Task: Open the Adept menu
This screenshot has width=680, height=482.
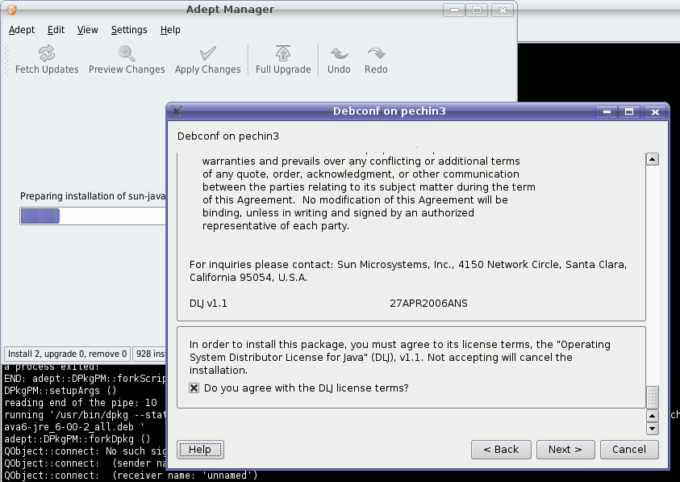Action: coord(22,30)
